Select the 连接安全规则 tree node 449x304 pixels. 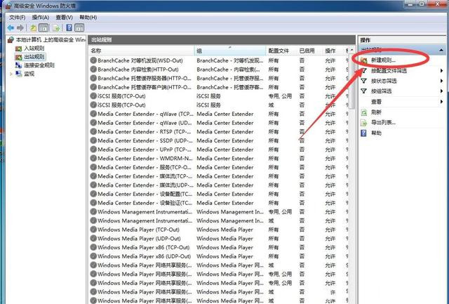39,65
